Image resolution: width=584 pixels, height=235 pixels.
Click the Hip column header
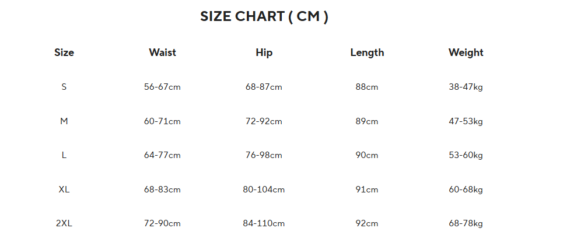(x=264, y=52)
